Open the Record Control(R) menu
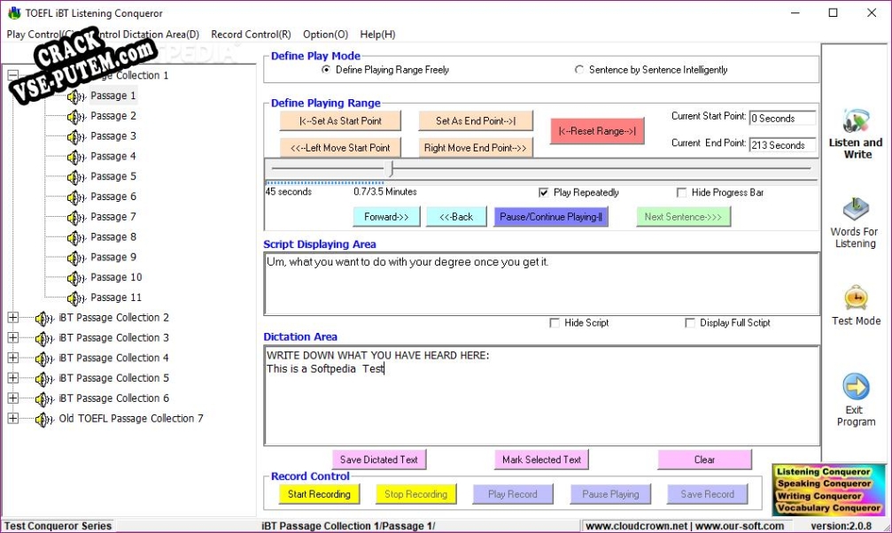 (x=251, y=35)
